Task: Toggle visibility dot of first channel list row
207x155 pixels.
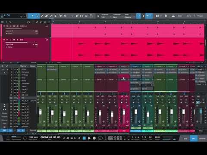Action: coord(15,69)
